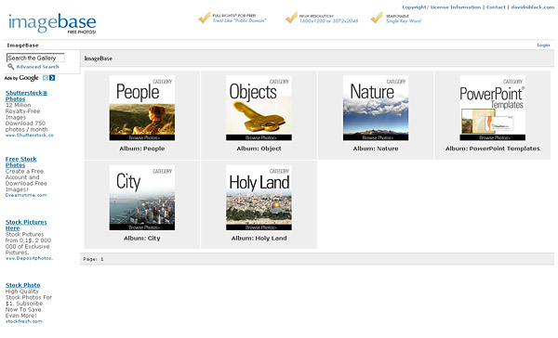This screenshot has width=558, height=338.
Task: Click the imagebase logo
Action: 52,23
